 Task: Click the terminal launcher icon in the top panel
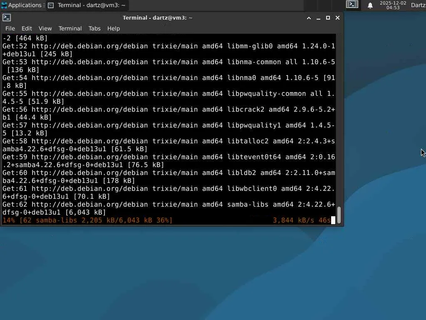coord(352,5)
